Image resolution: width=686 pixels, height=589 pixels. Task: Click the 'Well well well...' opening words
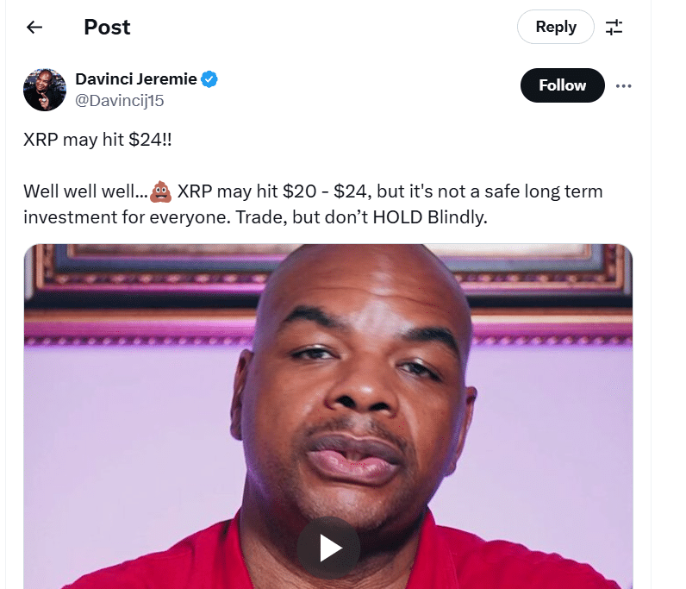pyautogui.click(x=86, y=191)
